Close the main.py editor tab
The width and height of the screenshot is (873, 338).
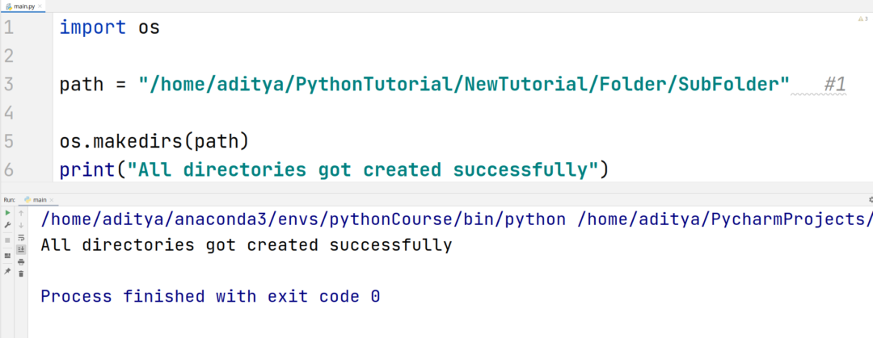[x=40, y=6]
